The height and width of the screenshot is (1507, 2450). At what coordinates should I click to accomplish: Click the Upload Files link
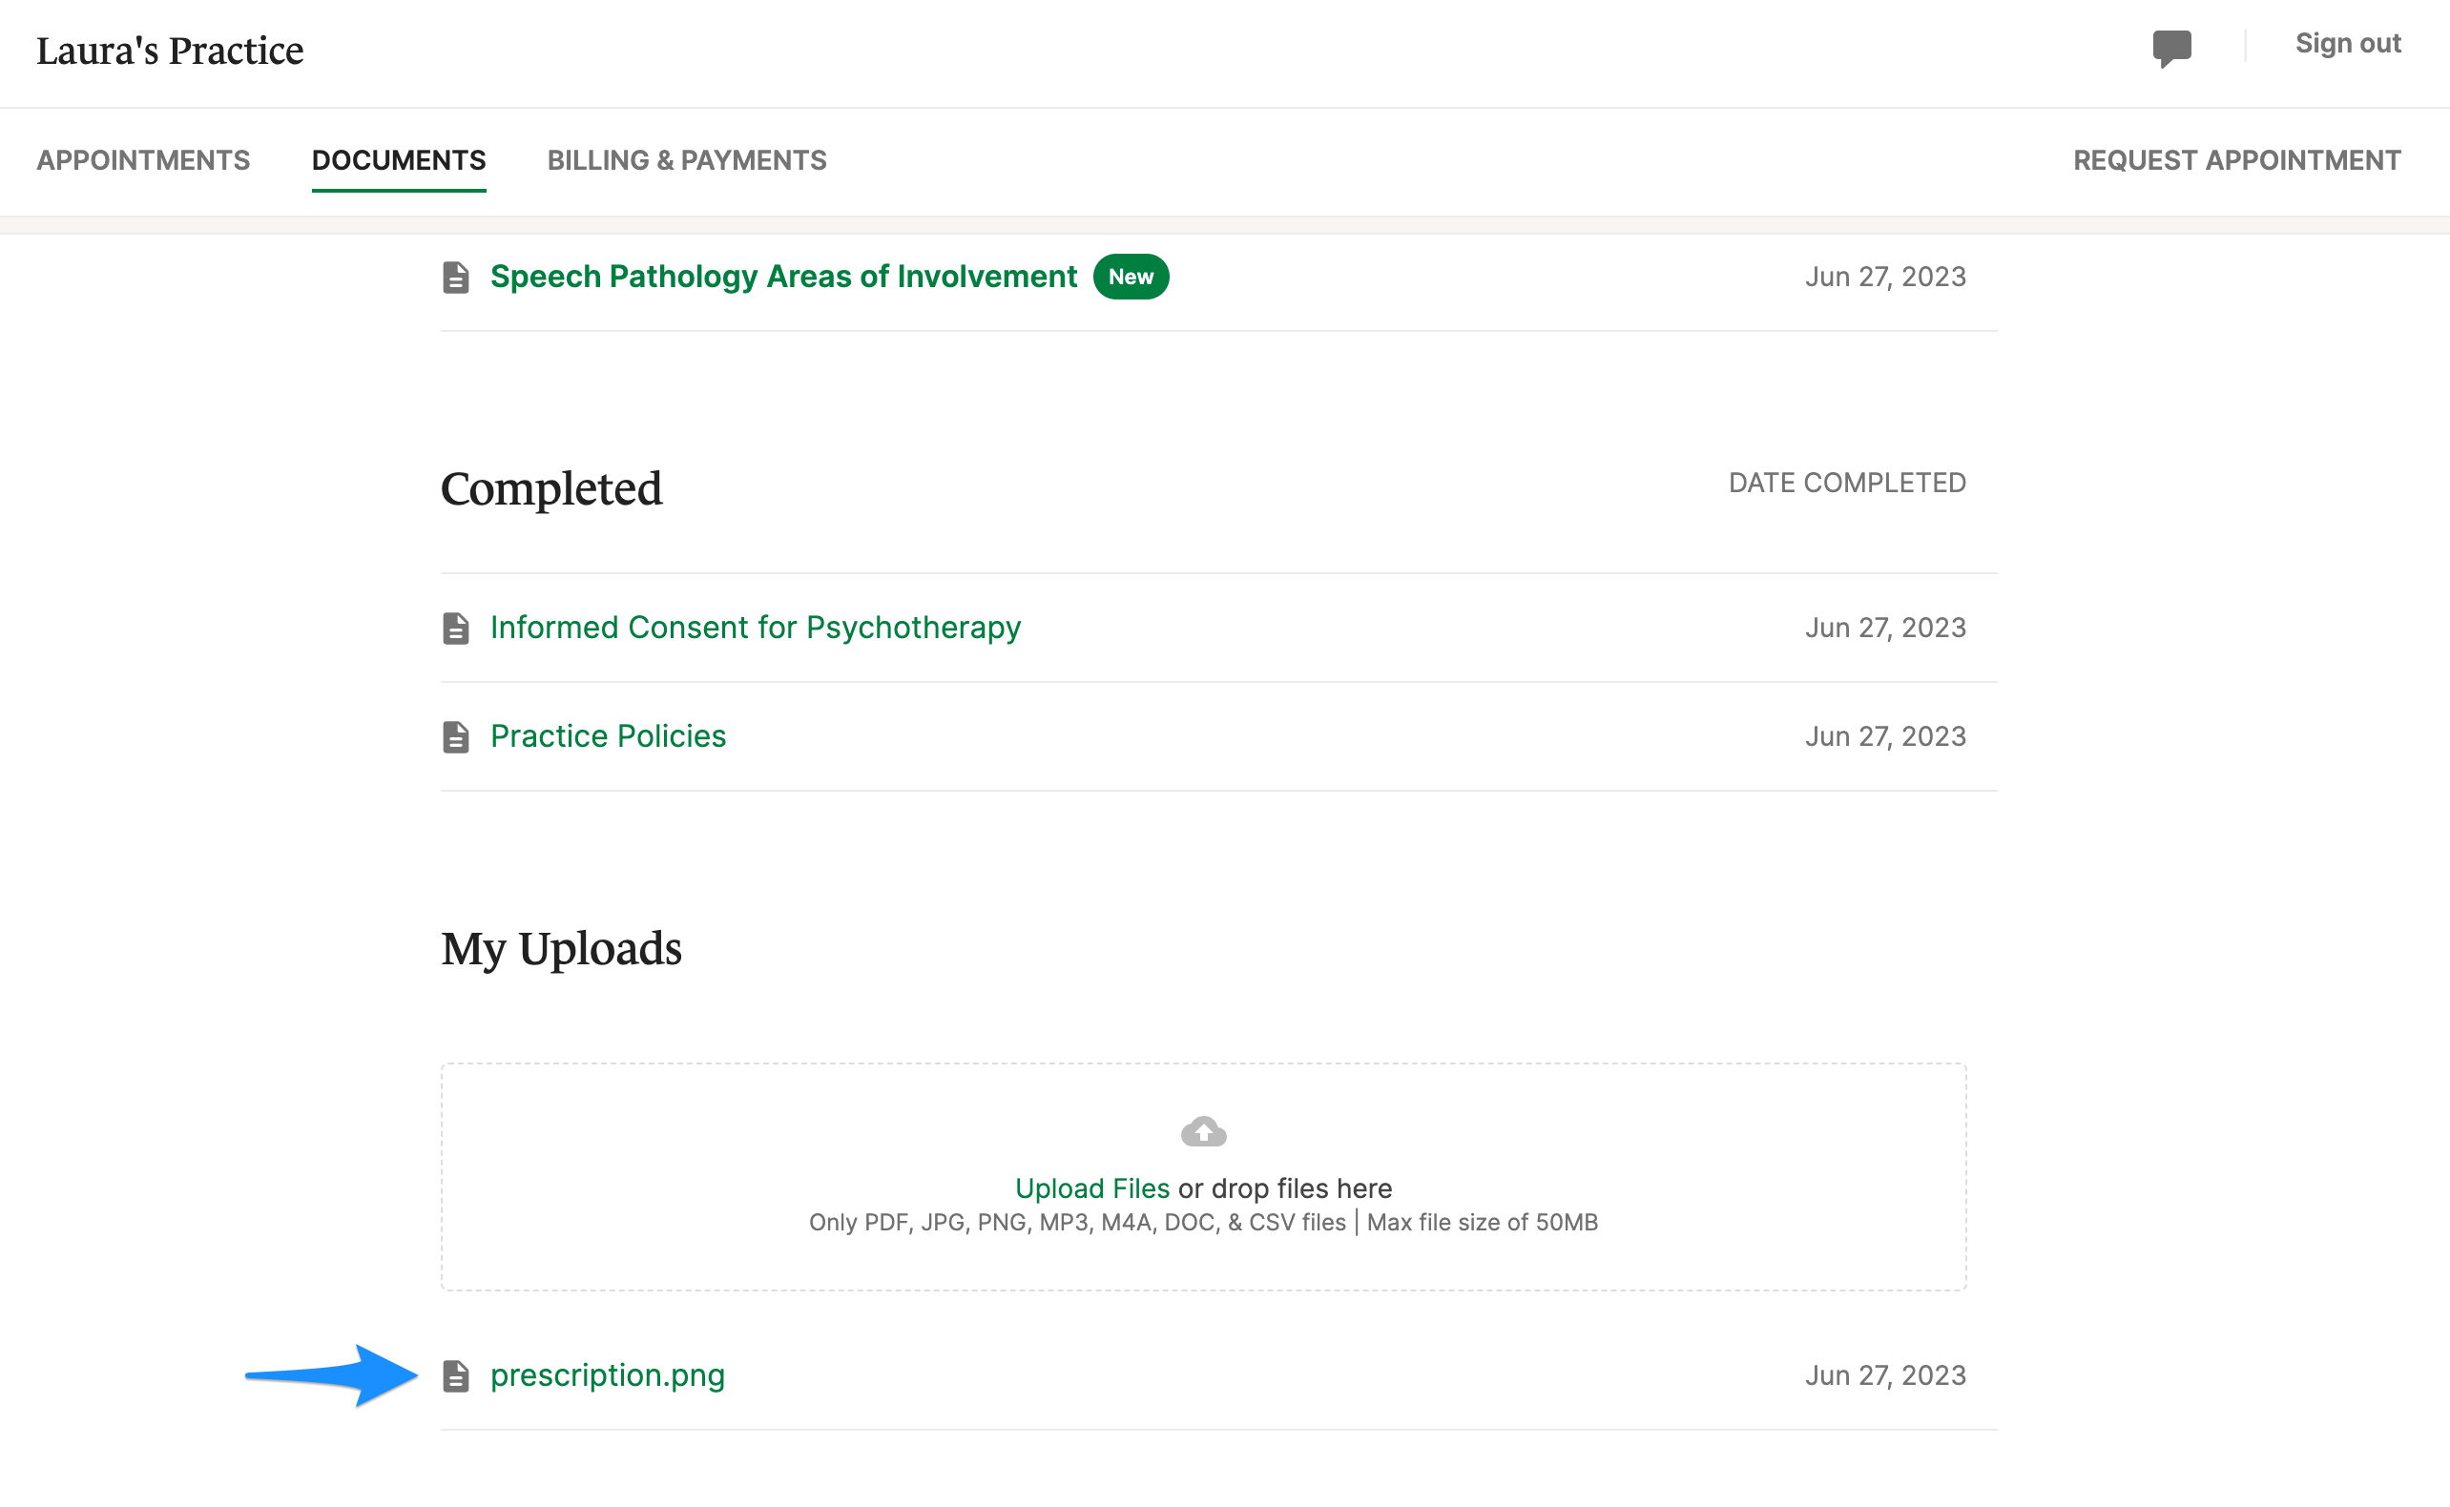tap(1092, 1188)
